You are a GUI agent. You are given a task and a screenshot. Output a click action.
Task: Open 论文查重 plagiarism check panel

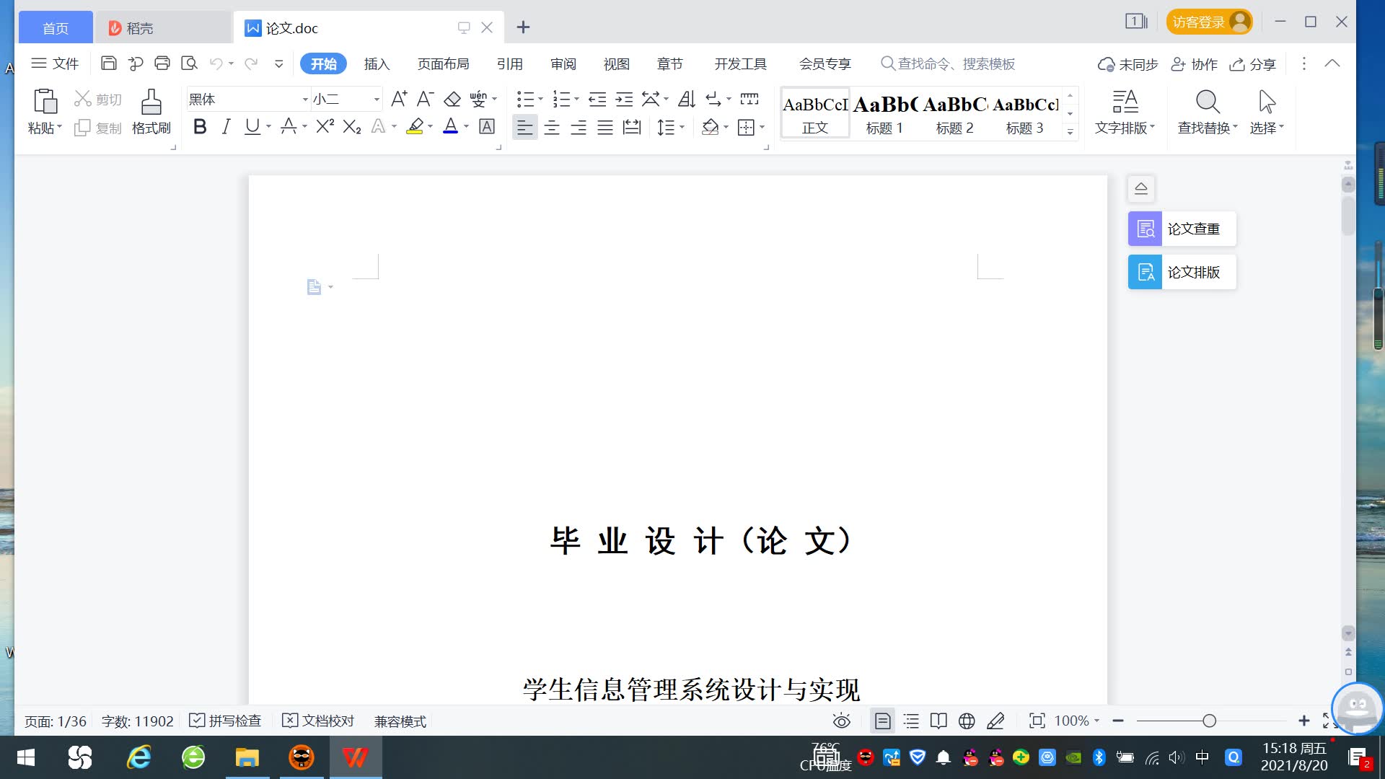click(x=1182, y=229)
